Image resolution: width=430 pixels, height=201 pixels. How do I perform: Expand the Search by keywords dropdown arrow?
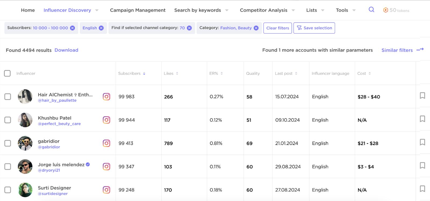[227, 10]
